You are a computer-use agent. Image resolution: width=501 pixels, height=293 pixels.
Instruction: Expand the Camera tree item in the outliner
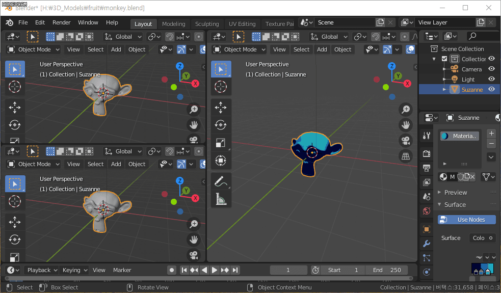(x=444, y=69)
